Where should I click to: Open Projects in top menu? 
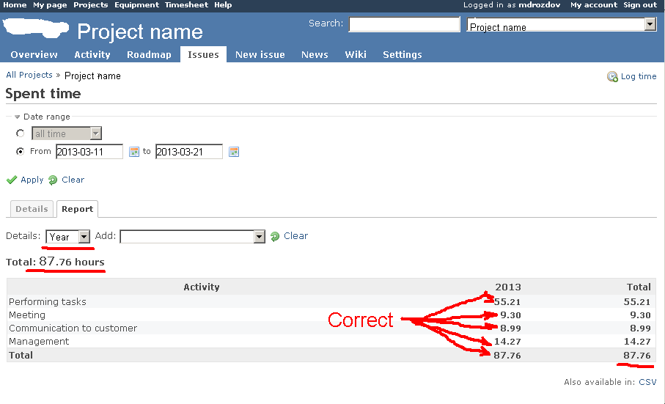(91, 5)
